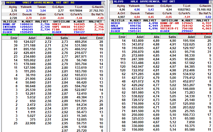Image resolution: width=213 pixels, height=132 pixels.
Task: Click the VKGYO window's top-right title bar icon
Action: coord(103,3)
